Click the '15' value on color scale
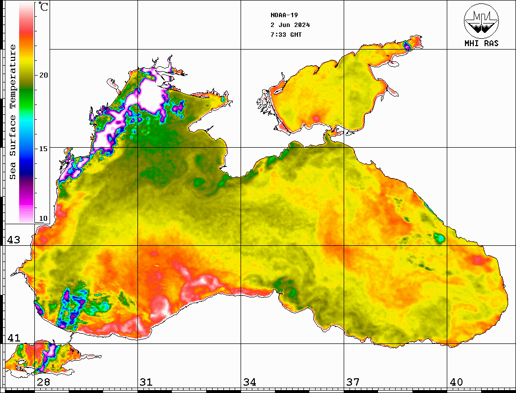The height and width of the screenshot is (393, 516). (43, 149)
